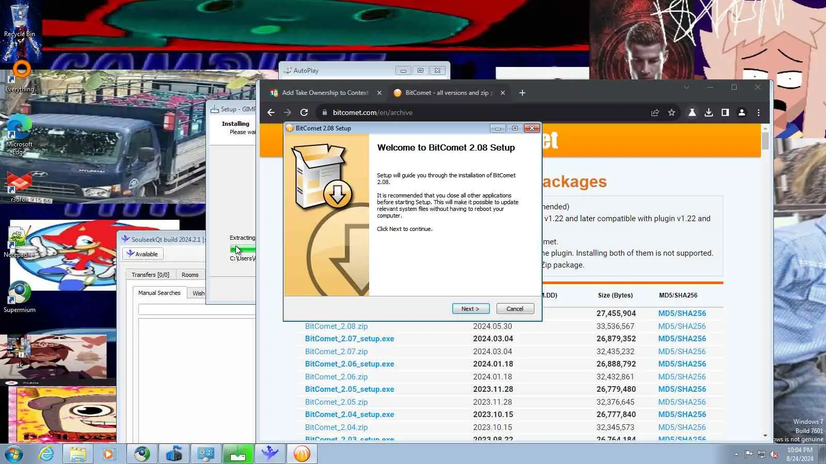
Task: Open the flask experiments icon
Action: tap(692, 112)
